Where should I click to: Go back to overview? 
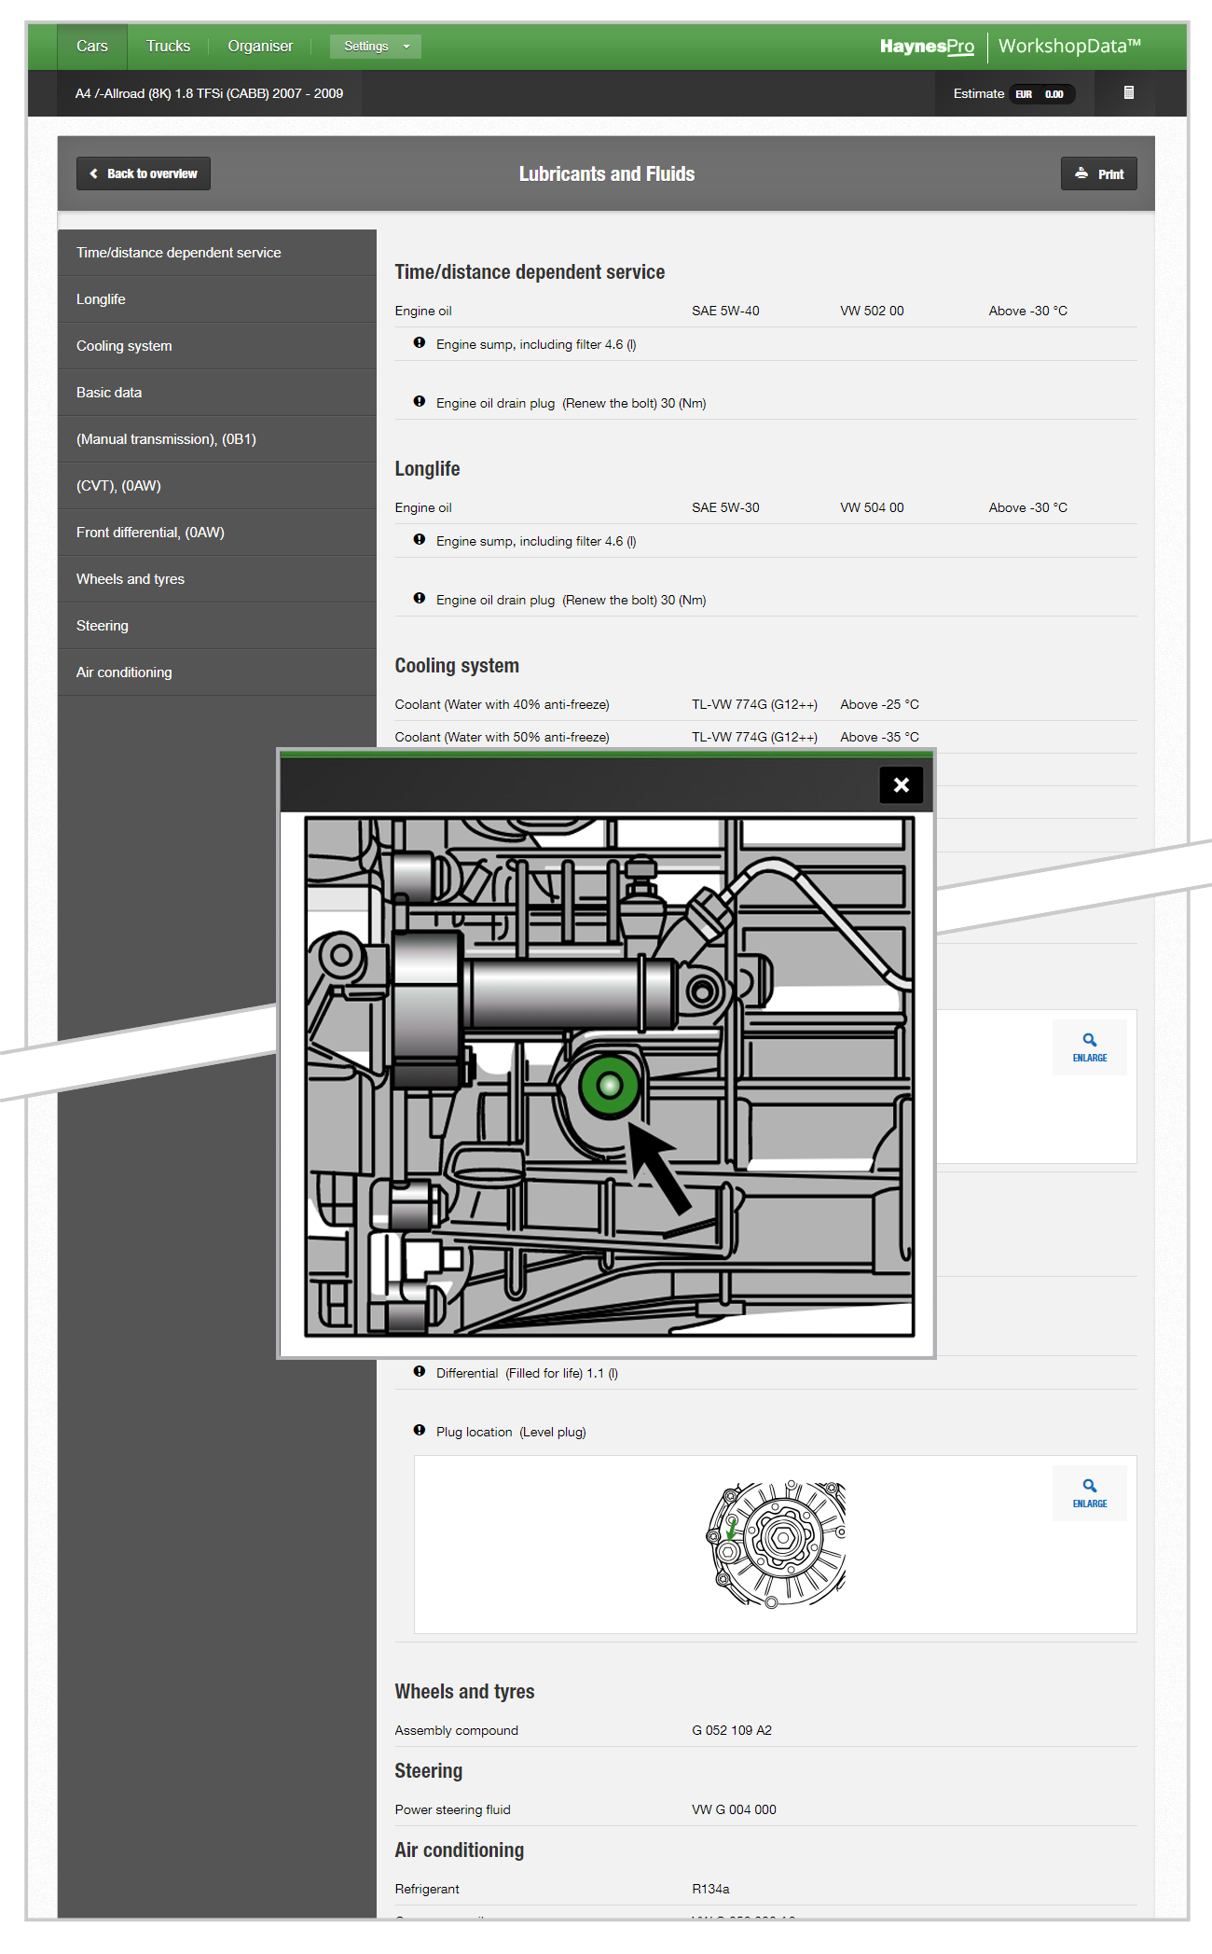point(144,174)
